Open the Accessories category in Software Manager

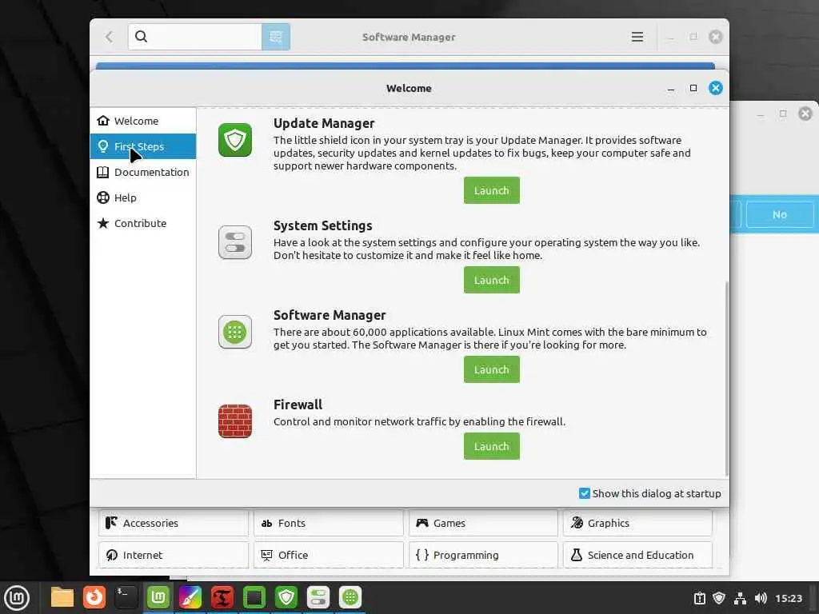pyautogui.click(x=174, y=523)
